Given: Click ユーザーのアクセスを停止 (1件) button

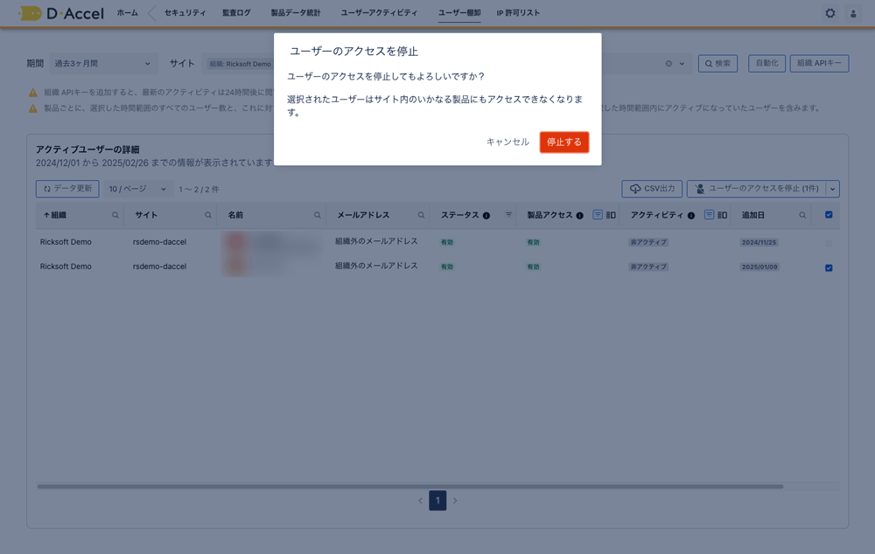Looking at the screenshot, I should tap(757, 189).
